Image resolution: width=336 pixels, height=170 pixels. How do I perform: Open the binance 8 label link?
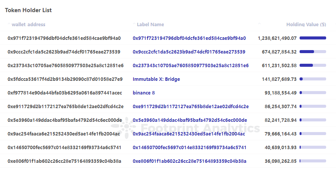[x=144, y=93]
